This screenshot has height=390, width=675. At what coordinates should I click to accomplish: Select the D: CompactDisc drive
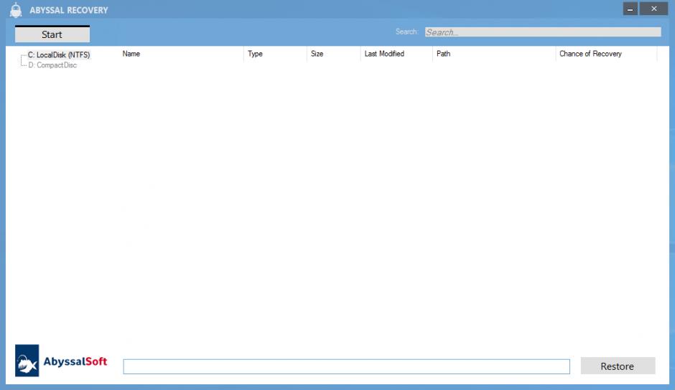pos(52,65)
